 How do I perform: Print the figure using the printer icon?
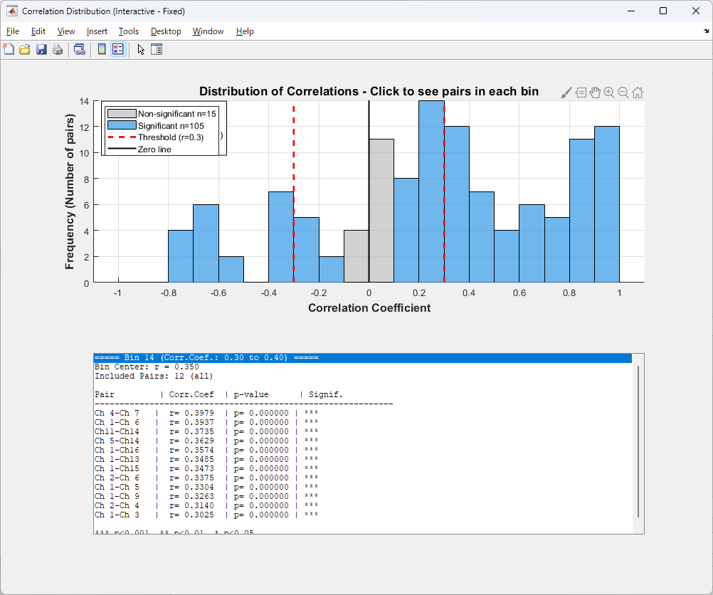(58, 49)
